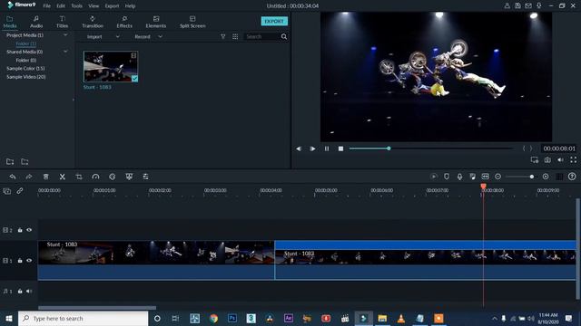This screenshot has height=326, width=581.
Task: Switch to the Transition tab
Action: [93, 22]
